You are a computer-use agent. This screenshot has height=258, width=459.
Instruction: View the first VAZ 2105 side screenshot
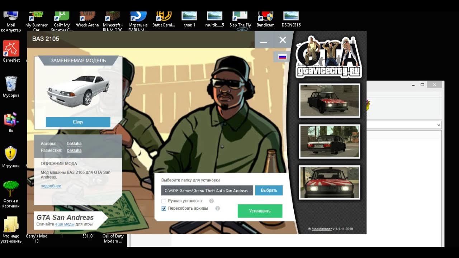[330, 101]
